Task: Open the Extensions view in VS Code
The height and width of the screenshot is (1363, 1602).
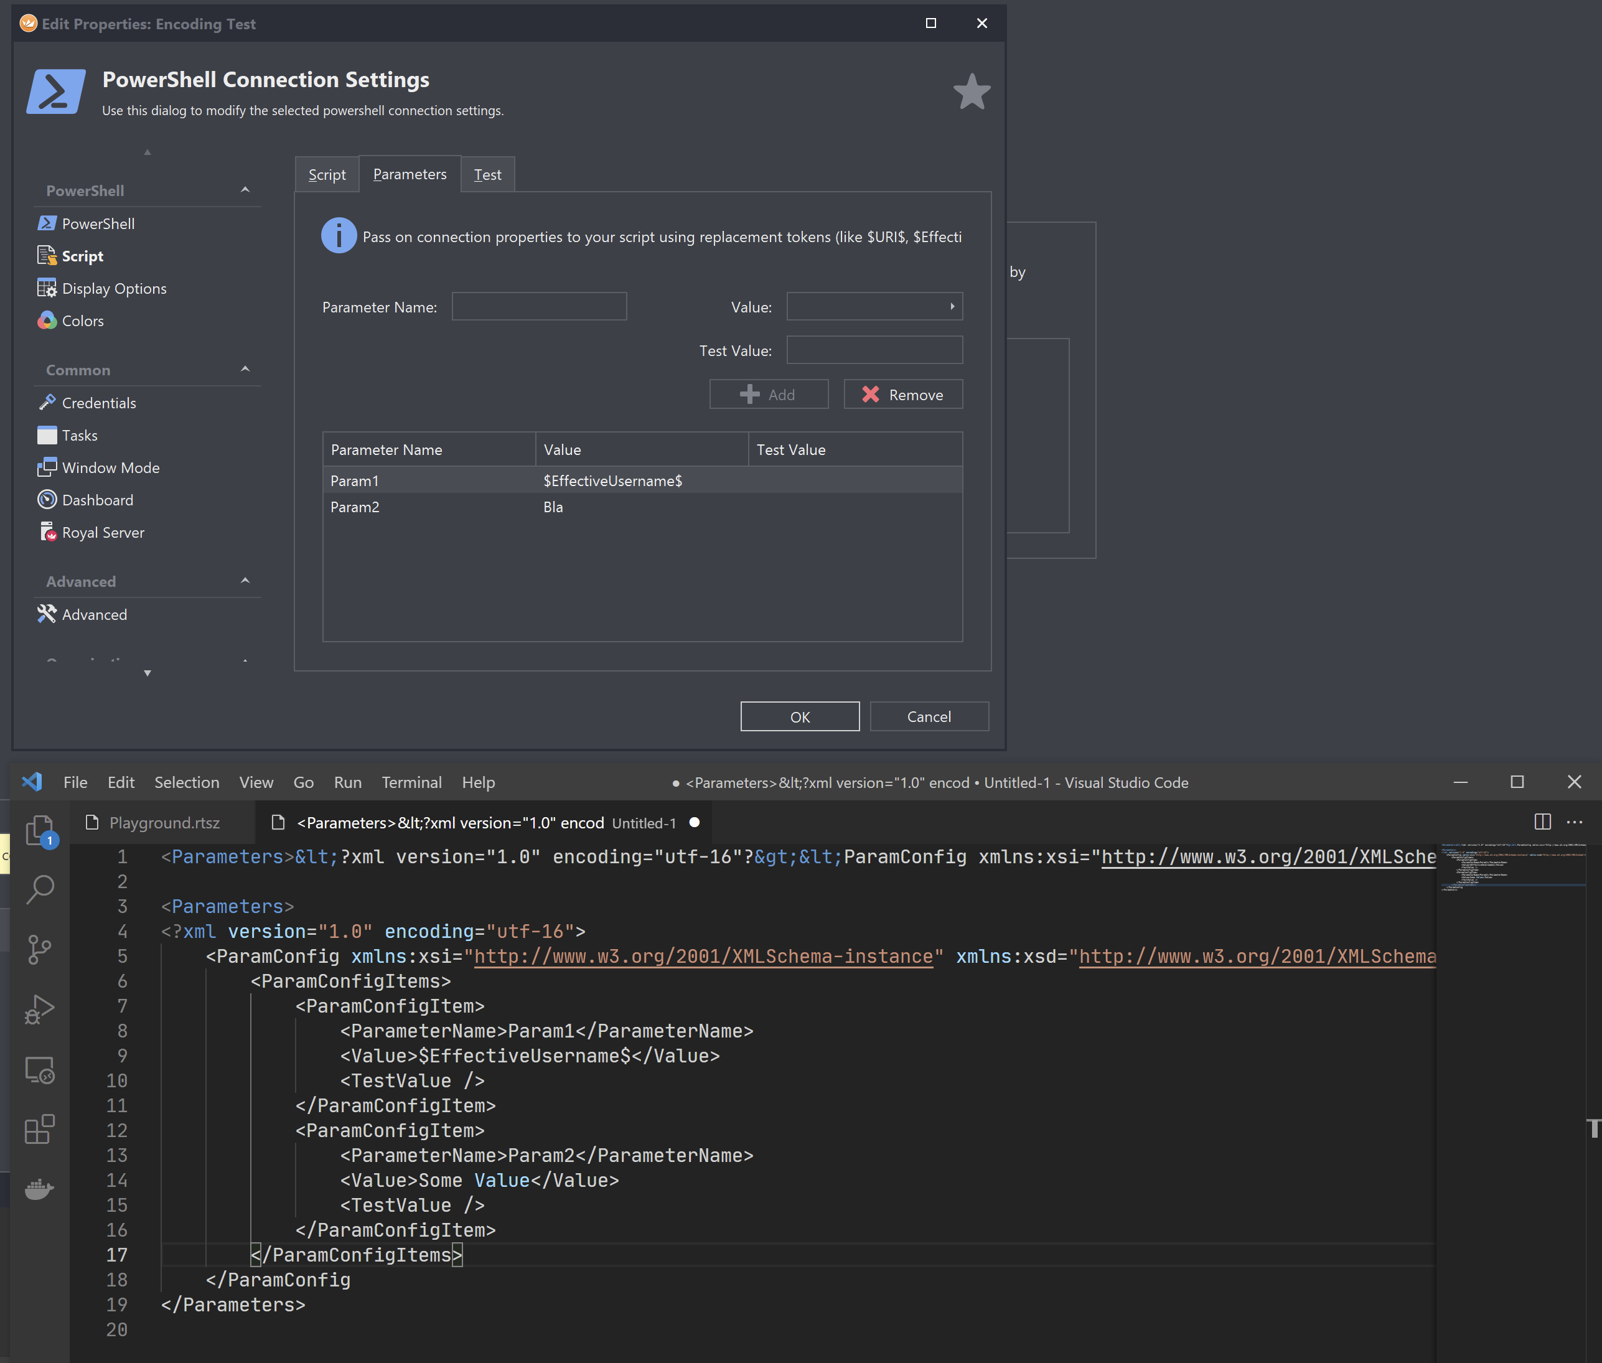Action: click(40, 1130)
